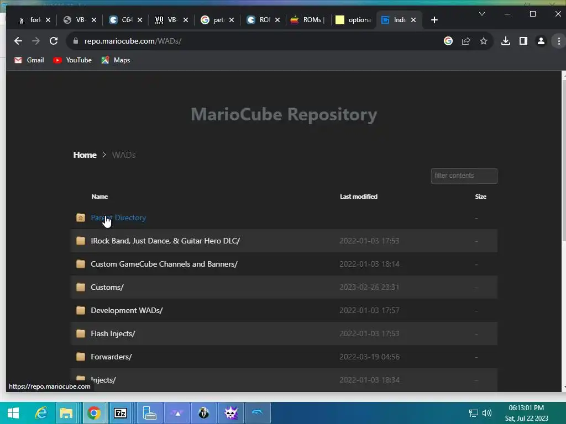This screenshot has width=566, height=424.
Task: Open the Maps bookmark
Action: (x=116, y=60)
